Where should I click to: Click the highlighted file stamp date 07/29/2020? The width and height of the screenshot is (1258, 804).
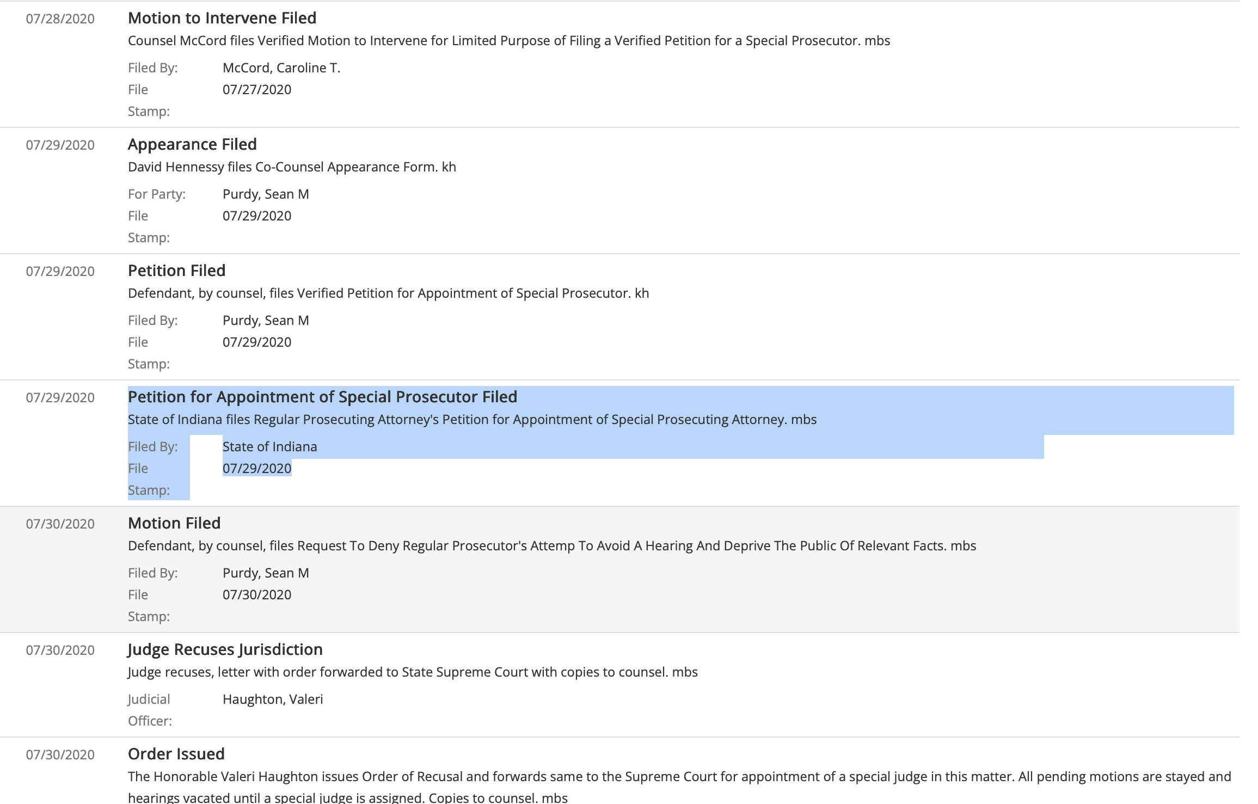tap(256, 468)
